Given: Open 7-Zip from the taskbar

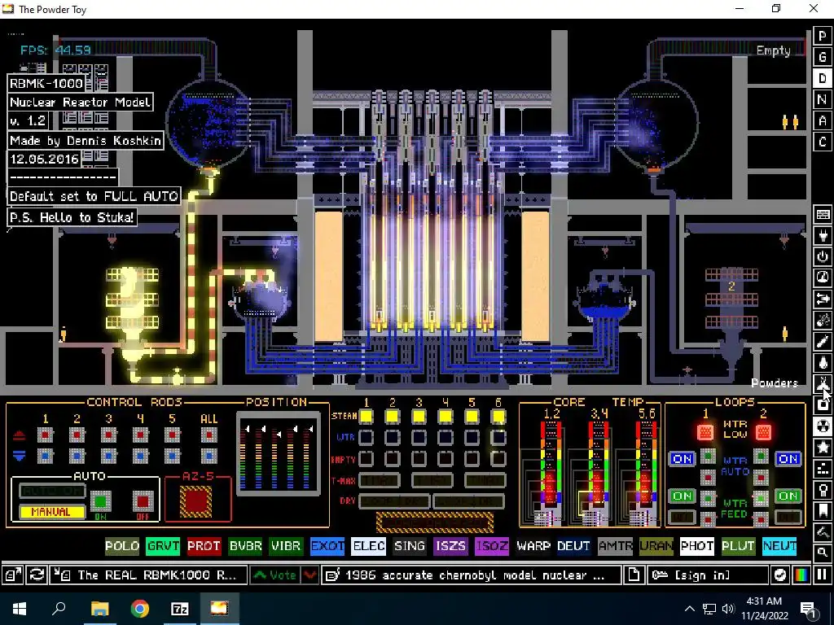Looking at the screenshot, I should 180,609.
